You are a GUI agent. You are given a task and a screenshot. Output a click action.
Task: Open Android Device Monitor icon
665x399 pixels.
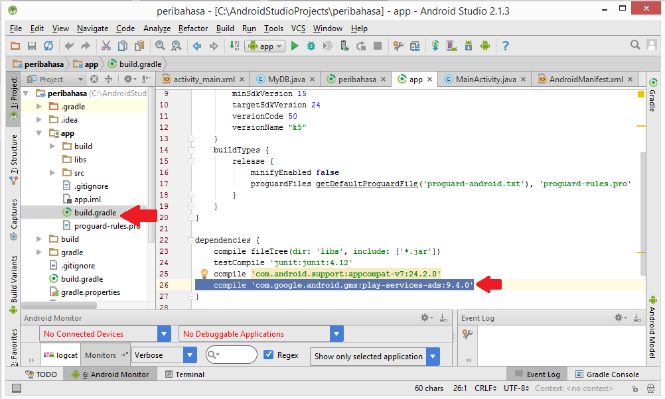tap(484, 46)
